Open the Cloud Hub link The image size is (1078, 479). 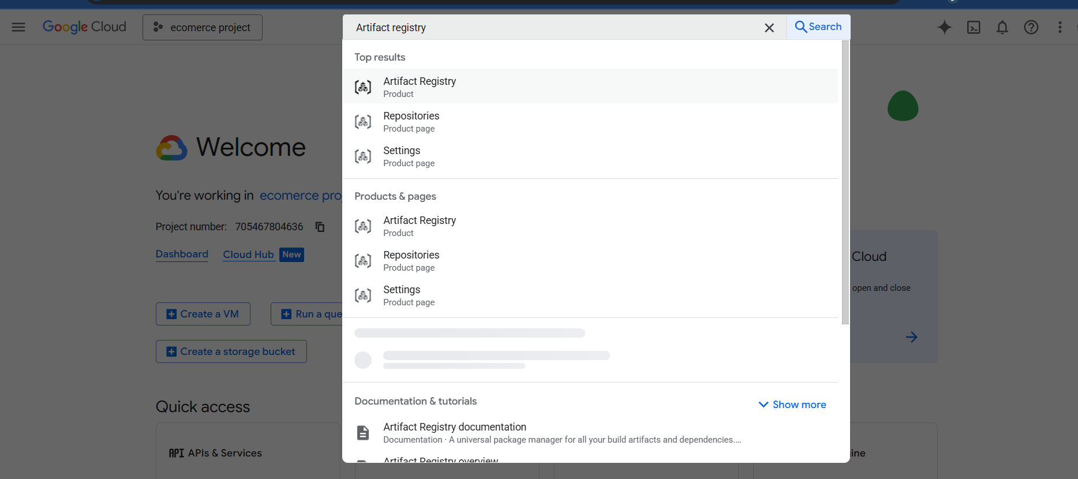click(248, 255)
